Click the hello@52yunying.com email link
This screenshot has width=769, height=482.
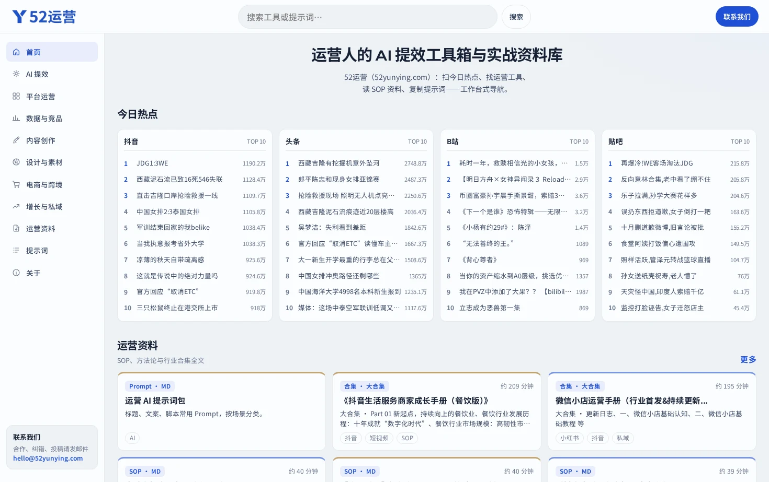(x=48, y=459)
